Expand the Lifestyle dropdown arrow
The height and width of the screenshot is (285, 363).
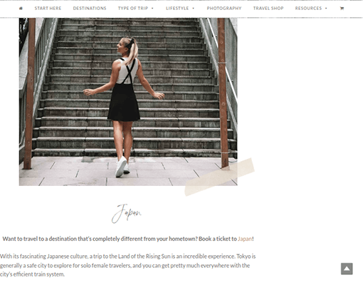193,9
